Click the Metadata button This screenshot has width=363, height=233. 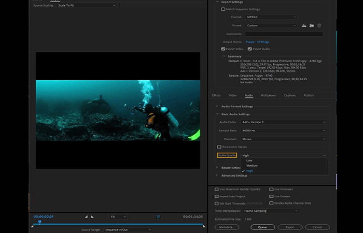point(227,227)
